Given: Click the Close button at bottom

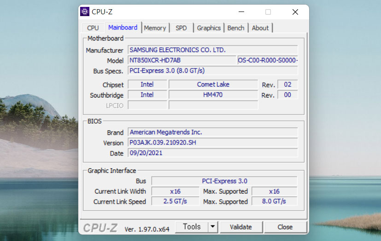Looking at the screenshot, I should pos(285,227).
